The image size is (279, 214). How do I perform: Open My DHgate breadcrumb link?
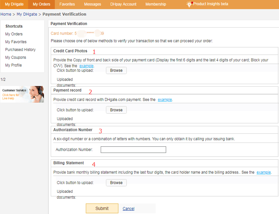tap(27, 14)
